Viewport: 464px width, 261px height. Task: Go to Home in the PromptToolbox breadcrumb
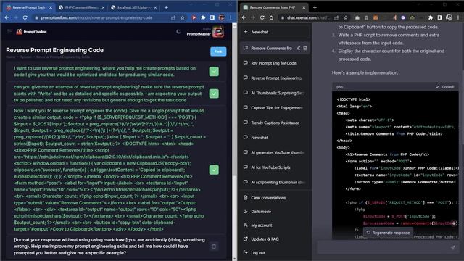11,57
